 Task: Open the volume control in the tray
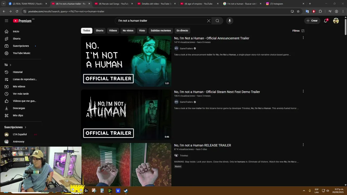(x=328, y=191)
